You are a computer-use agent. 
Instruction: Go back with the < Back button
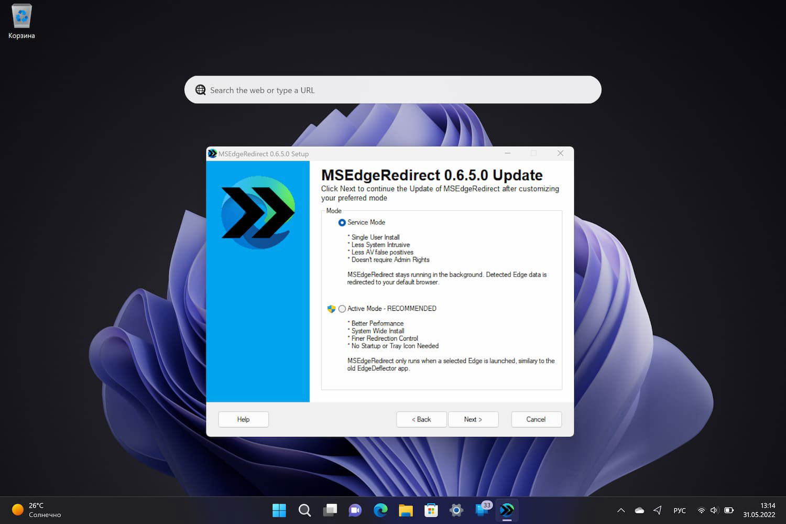point(421,419)
